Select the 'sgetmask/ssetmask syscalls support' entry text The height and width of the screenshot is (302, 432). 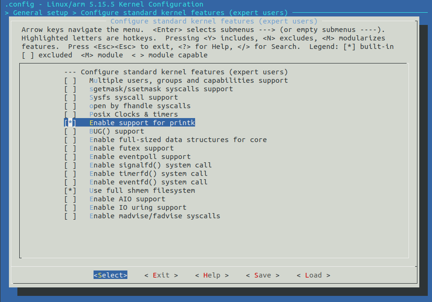(161, 89)
